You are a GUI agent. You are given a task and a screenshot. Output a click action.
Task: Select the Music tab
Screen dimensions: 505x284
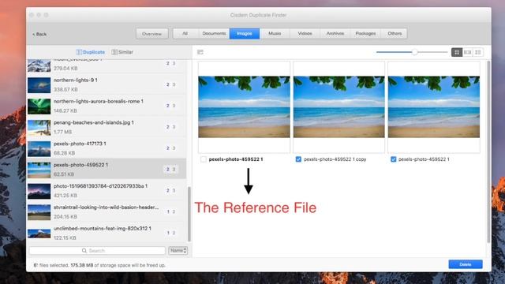point(275,33)
